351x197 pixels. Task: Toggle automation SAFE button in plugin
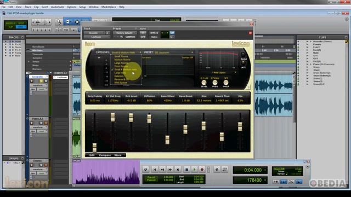[x=143, y=37]
